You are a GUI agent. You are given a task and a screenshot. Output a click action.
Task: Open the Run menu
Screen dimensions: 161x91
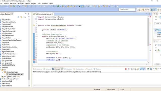pos(39,4)
